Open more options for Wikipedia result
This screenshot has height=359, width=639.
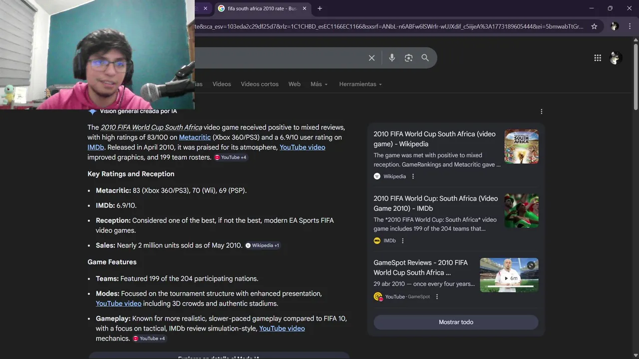click(x=413, y=177)
